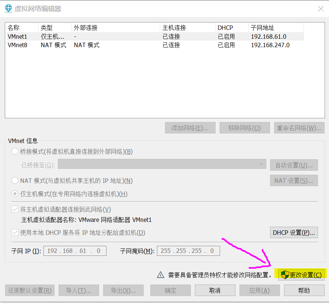Click the 仅主机... type cell

point(52,36)
